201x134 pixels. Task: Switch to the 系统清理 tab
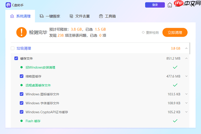click(20, 16)
